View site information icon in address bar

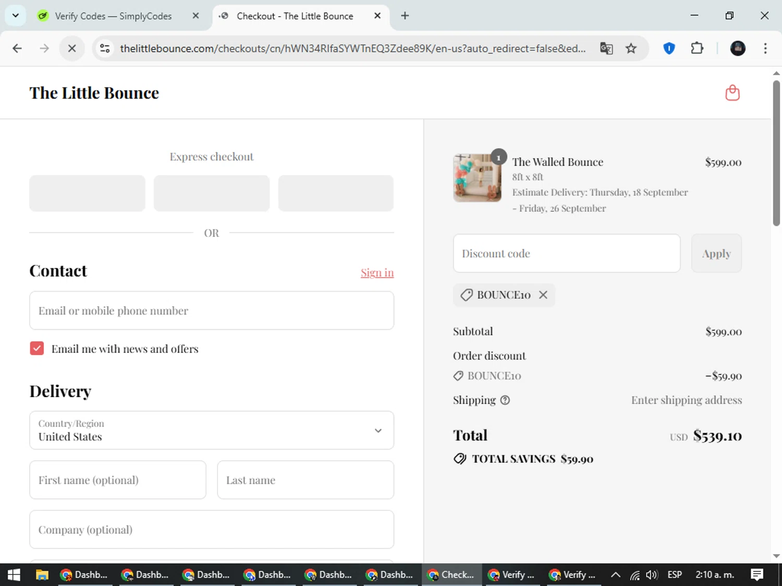(105, 48)
